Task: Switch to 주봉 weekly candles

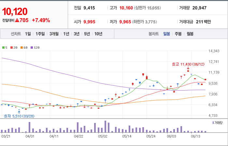Action: pos(178,34)
